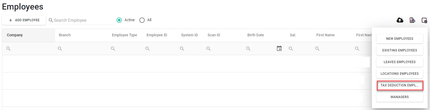Open the column chooser icon
Viewport: 430px width, 110px height.
point(424,20)
